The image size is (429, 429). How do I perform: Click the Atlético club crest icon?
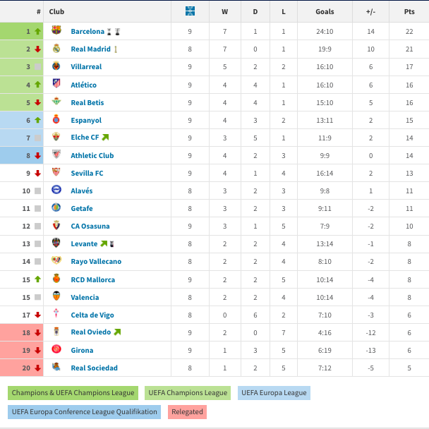[x=56, y=84]
